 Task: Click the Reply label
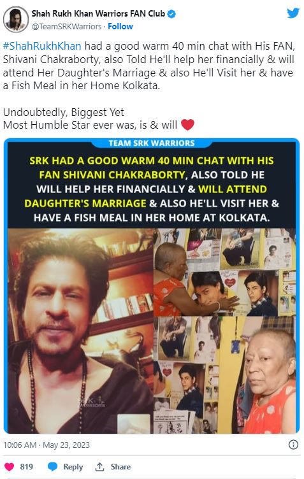[x=73, y=467]
